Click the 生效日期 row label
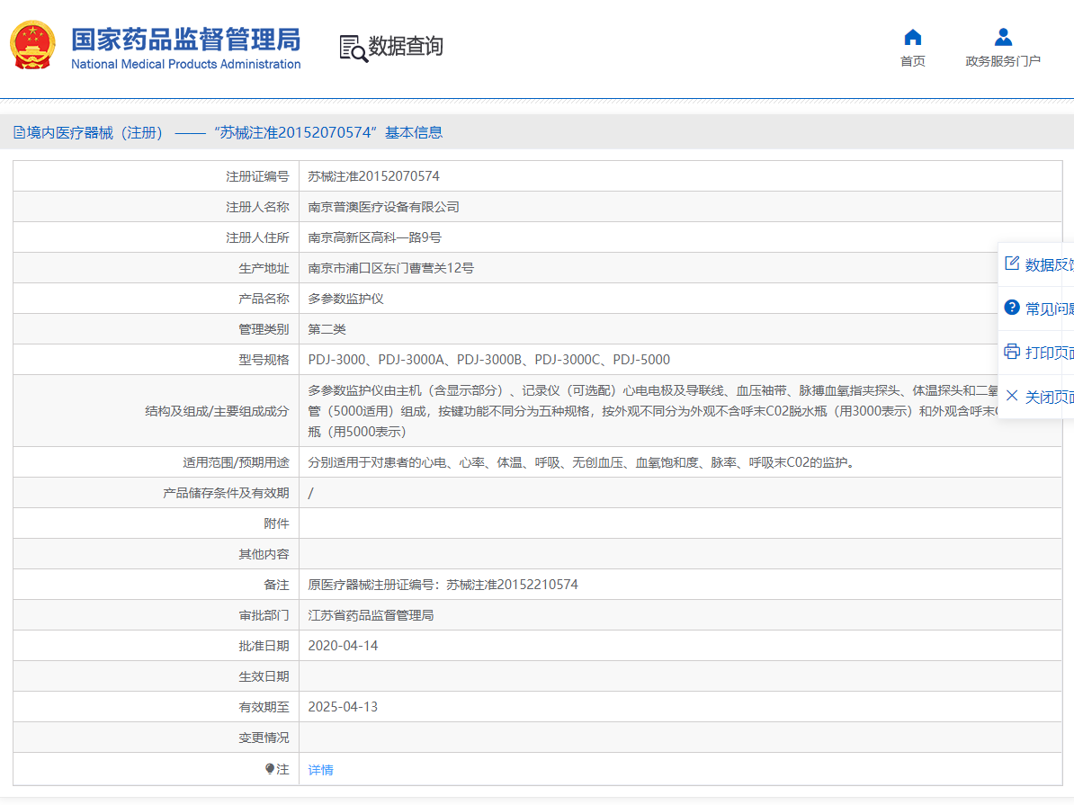The height and width of the screenshot is (805, 1074). (264, 677)
